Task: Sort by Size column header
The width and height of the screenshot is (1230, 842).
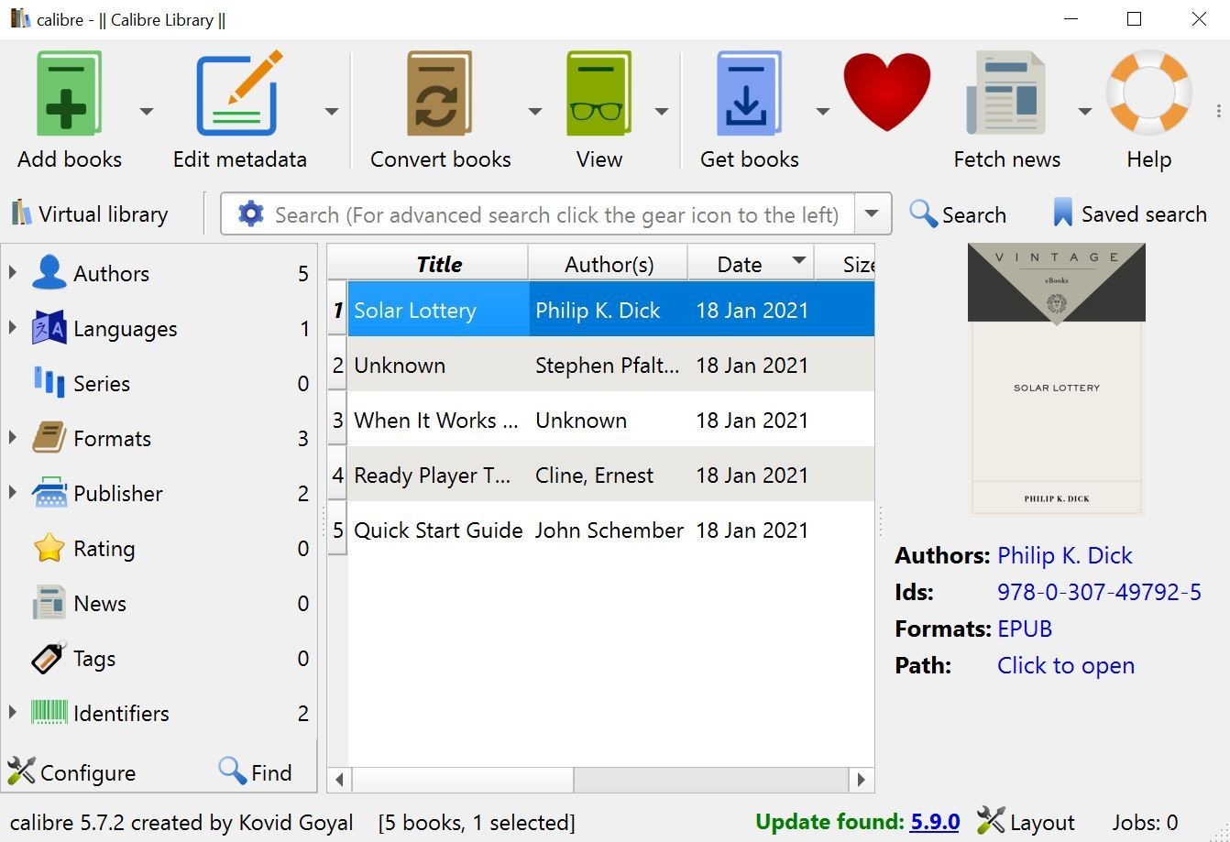Action: coord(845,264)
